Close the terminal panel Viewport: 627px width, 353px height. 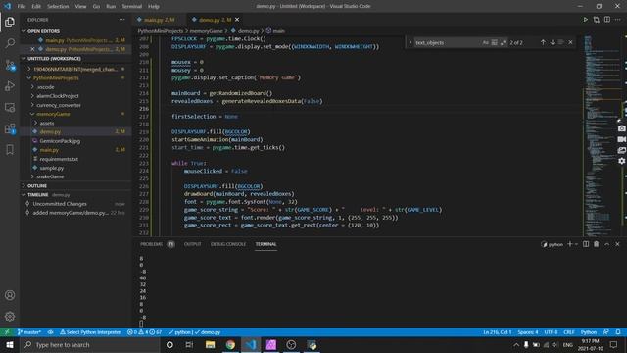(x=617, y=244)
